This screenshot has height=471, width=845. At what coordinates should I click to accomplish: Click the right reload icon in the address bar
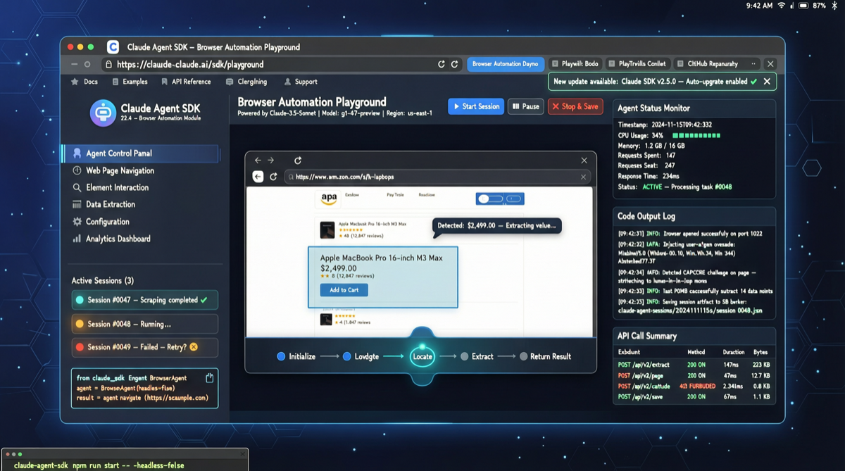[454, 64]
